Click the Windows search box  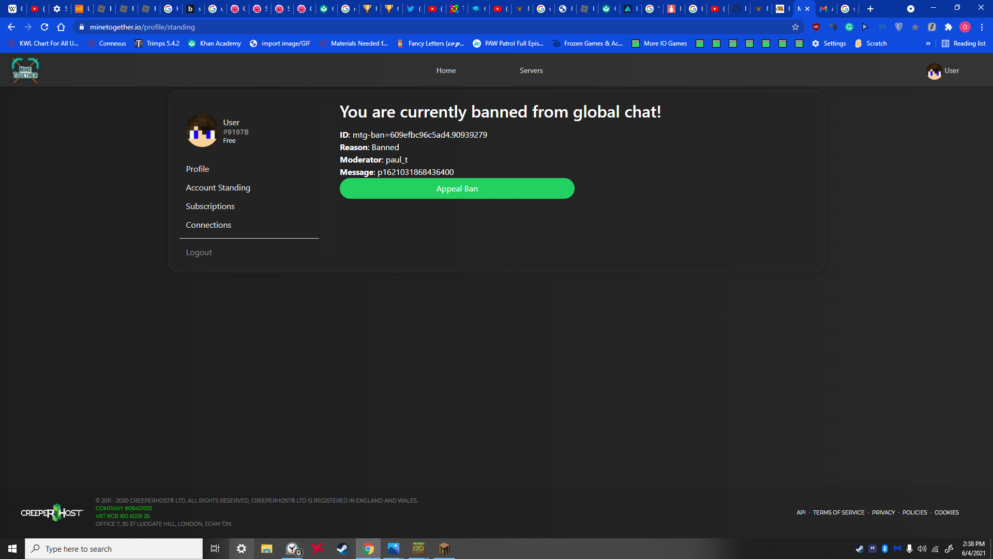[114, 549]
